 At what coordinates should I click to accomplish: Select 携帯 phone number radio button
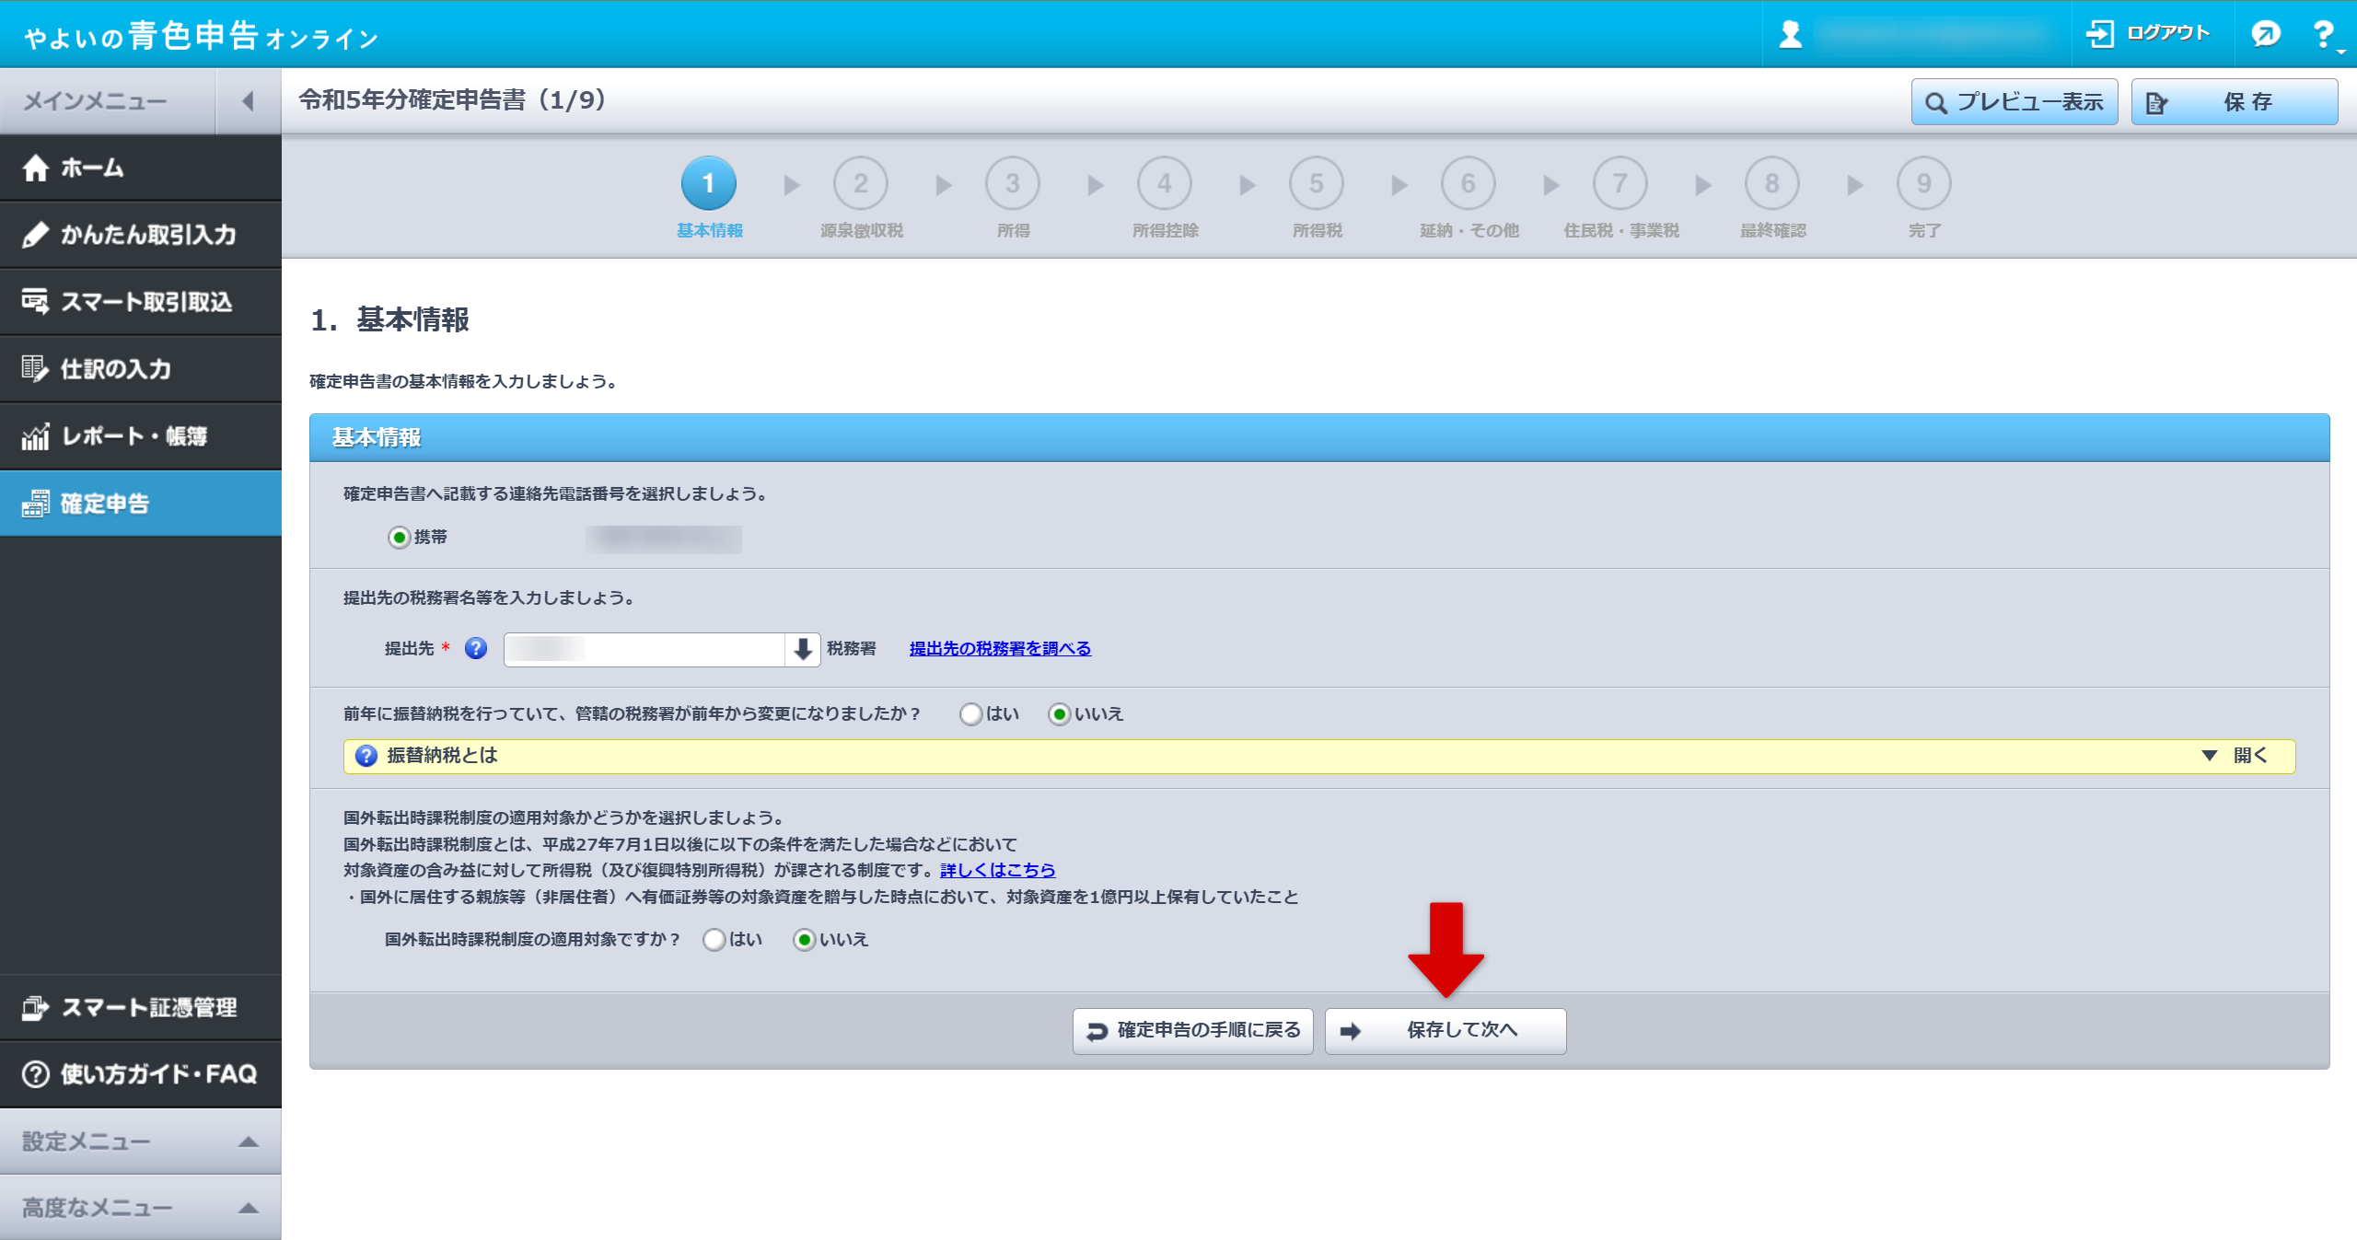pyautogui.click(x=399, y=538)
